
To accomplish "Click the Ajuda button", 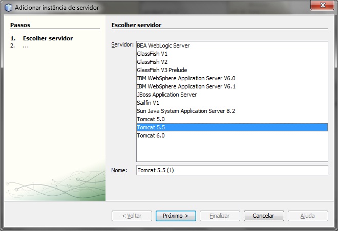I will pos(308,216).
